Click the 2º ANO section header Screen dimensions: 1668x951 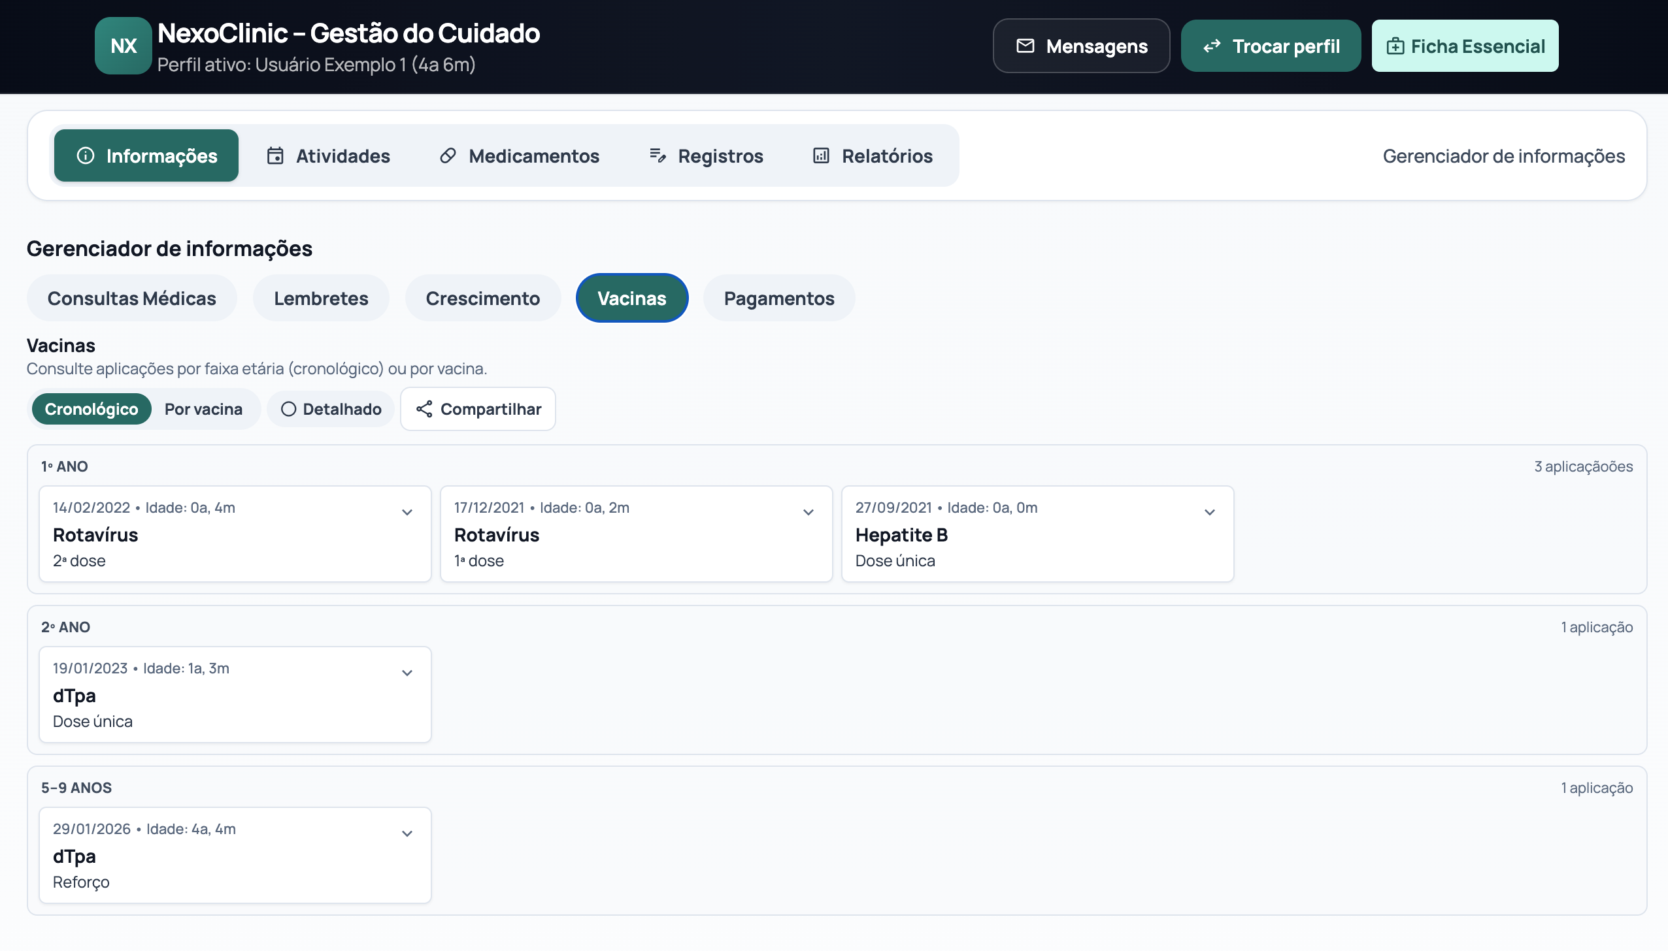pos(65,627)
